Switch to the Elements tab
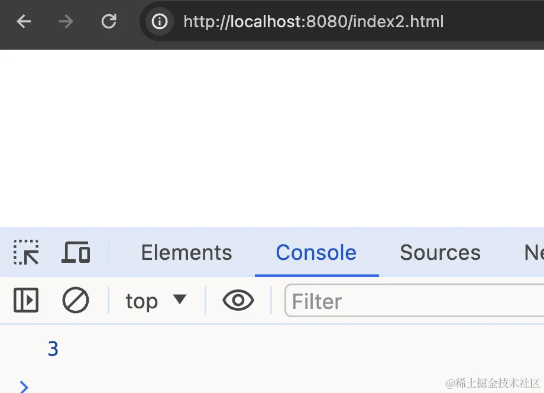The image size is (544, 393). 187,252
